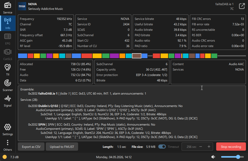
Task: Click the FIB error rate 7.52e-03
Action: tap(238, 24)
